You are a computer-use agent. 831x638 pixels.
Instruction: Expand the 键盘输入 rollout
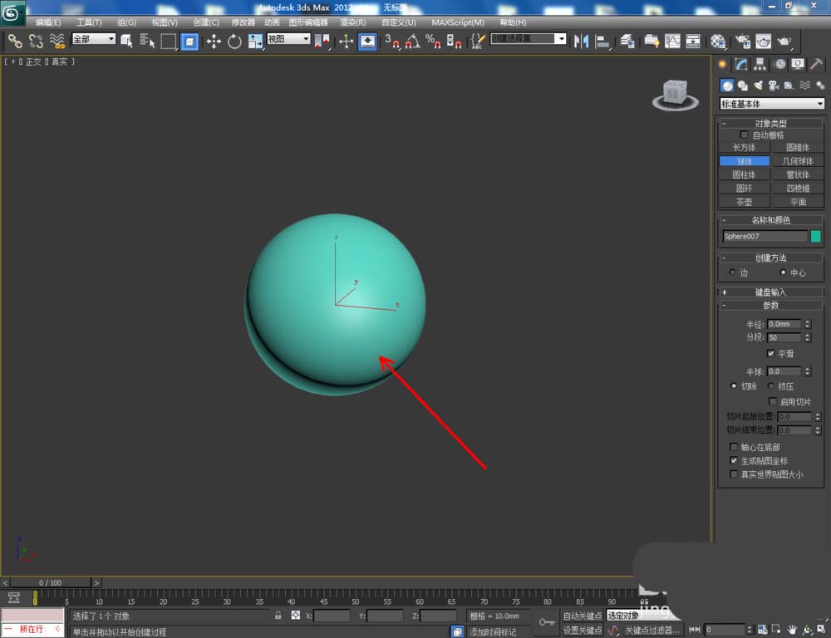point(770,292)
